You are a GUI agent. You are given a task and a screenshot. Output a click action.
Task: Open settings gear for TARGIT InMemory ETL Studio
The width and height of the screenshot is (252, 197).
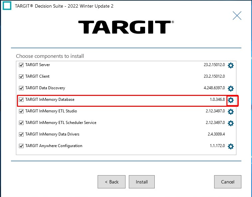tap(231, 111)
